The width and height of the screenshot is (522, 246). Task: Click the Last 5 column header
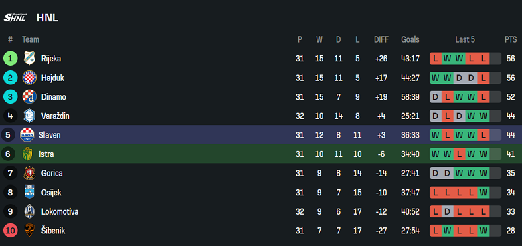465,40
